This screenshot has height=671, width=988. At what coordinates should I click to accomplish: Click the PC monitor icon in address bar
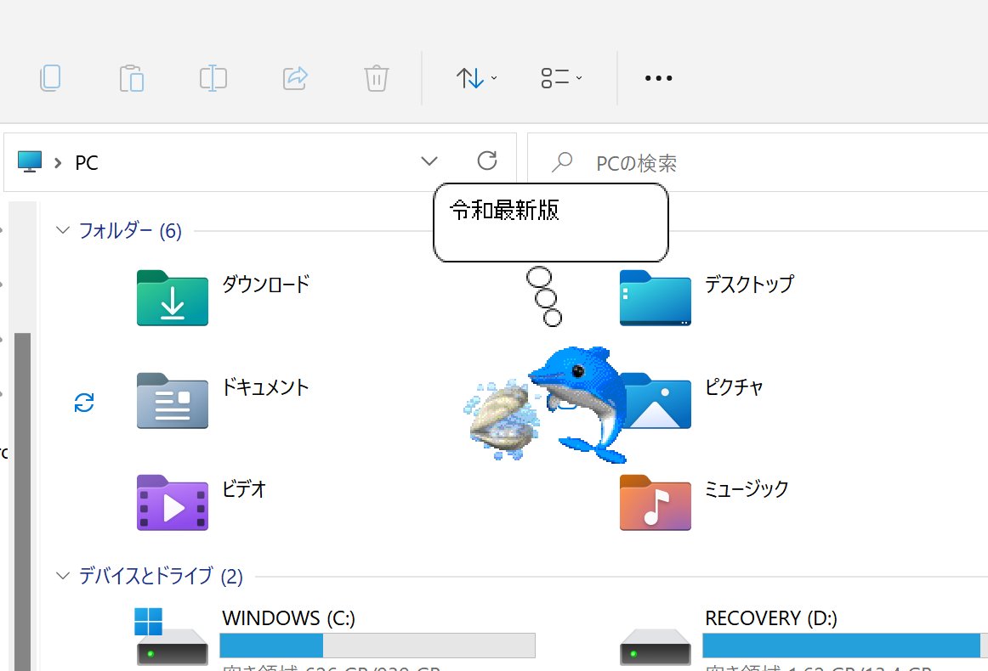[30, 161]
